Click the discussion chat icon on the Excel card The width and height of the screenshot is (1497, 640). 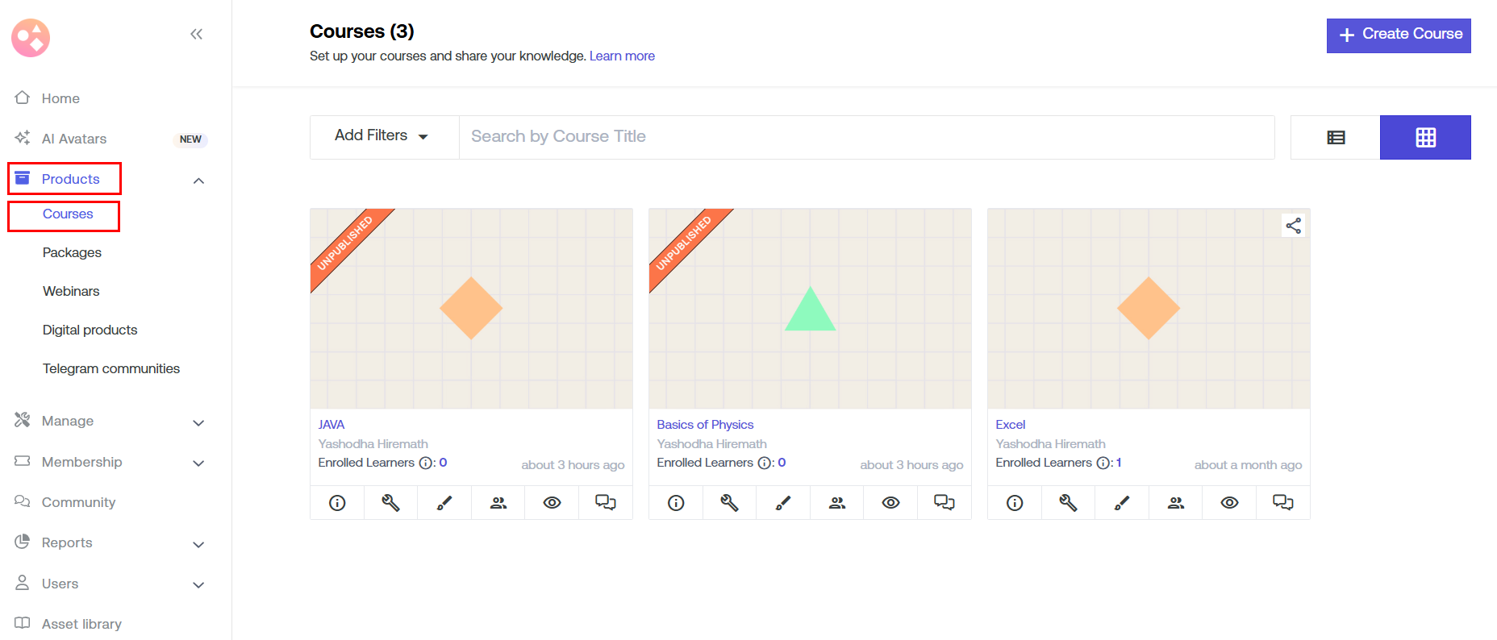(x=1282, y=503)
